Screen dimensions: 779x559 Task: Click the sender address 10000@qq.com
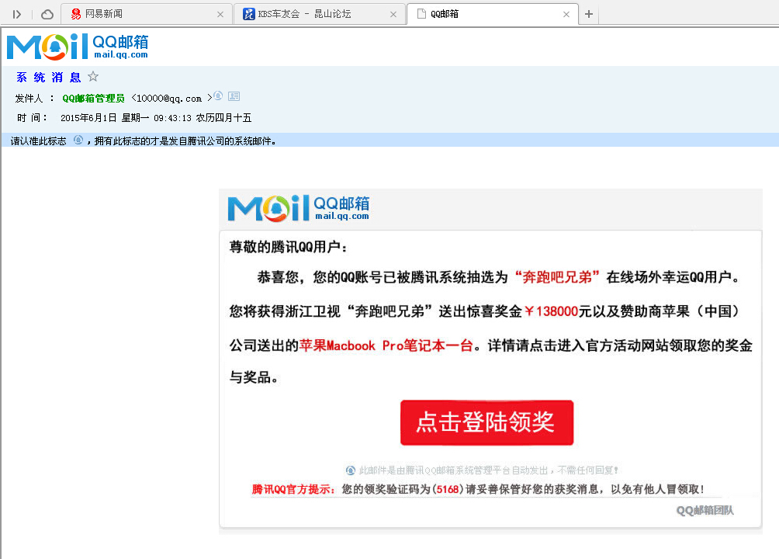click(169, 99)
